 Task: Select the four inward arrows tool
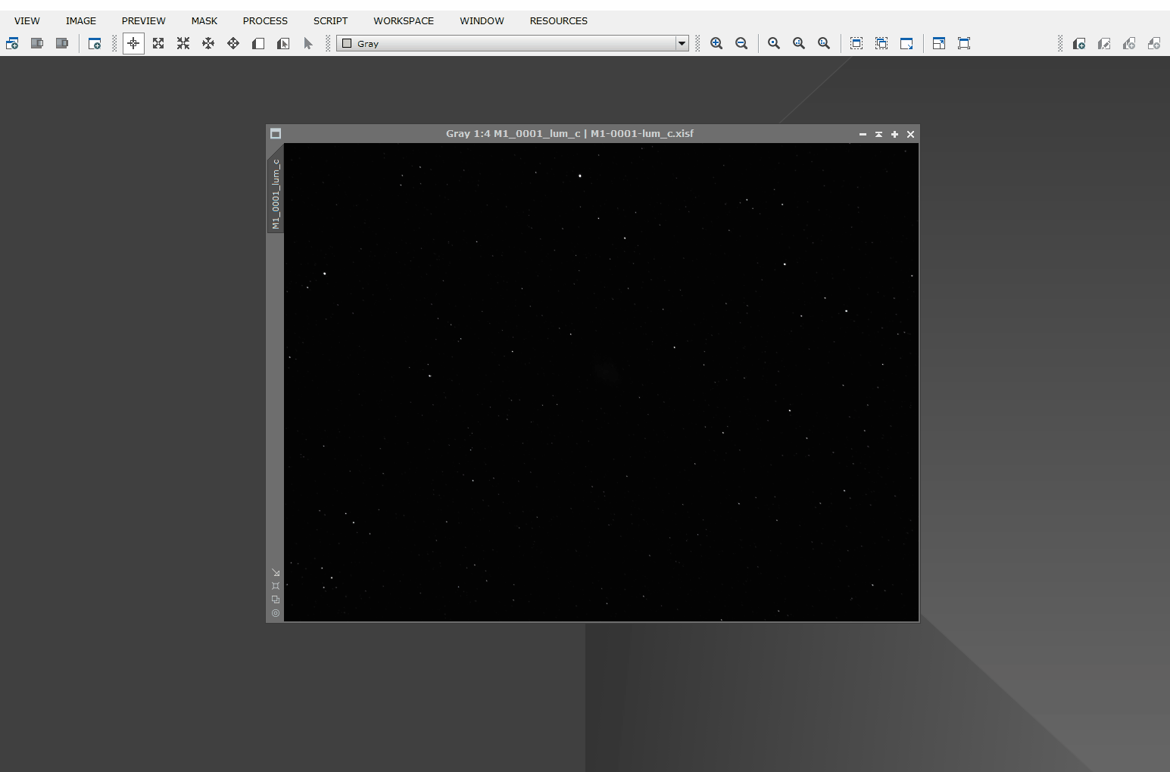pos(183,43)
